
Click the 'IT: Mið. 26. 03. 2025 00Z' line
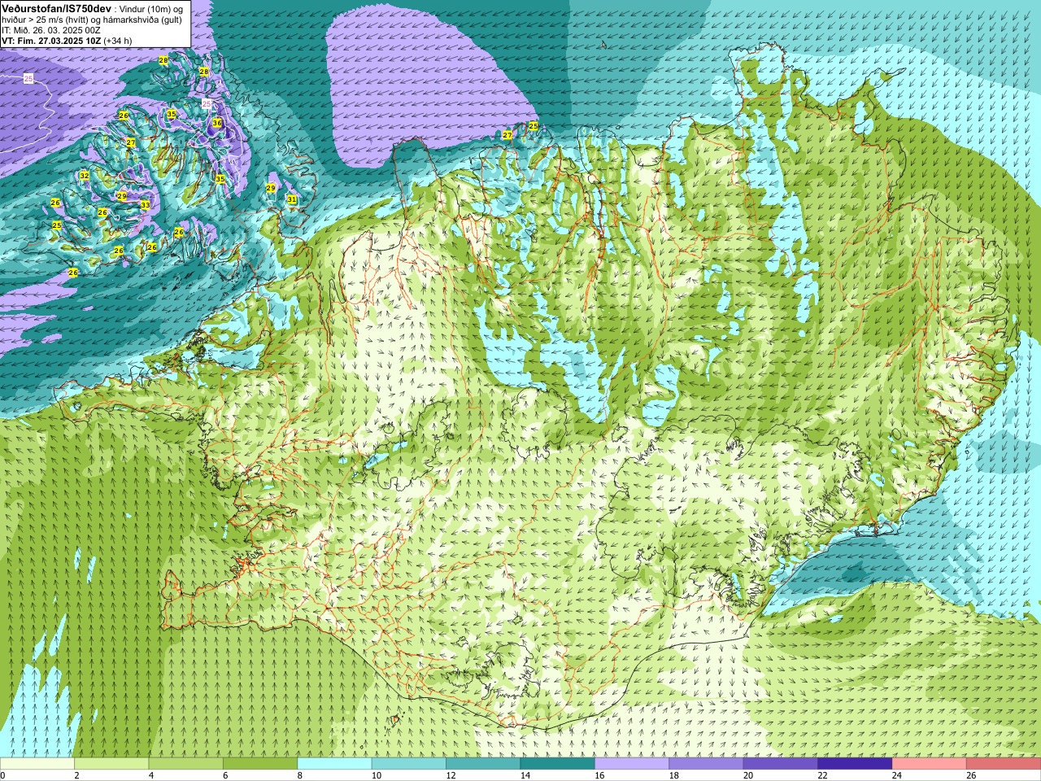(51, 30)
